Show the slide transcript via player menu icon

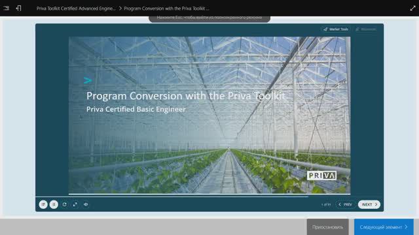click(x=43, y=204)
